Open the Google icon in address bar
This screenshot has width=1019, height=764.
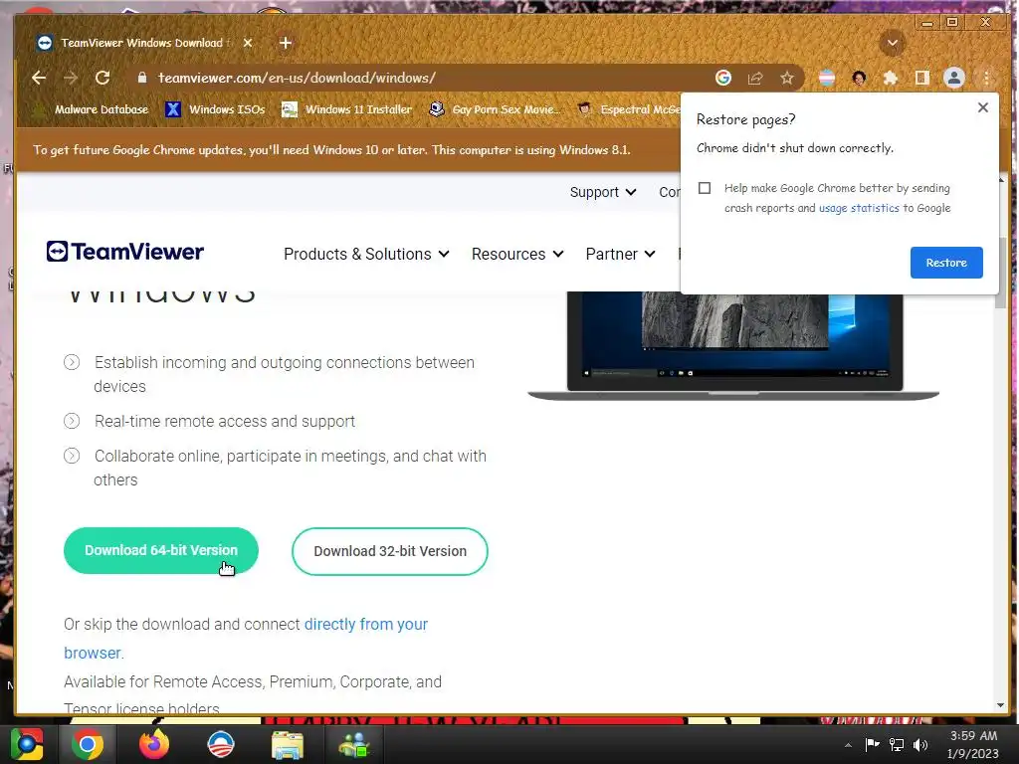point(723,78)
